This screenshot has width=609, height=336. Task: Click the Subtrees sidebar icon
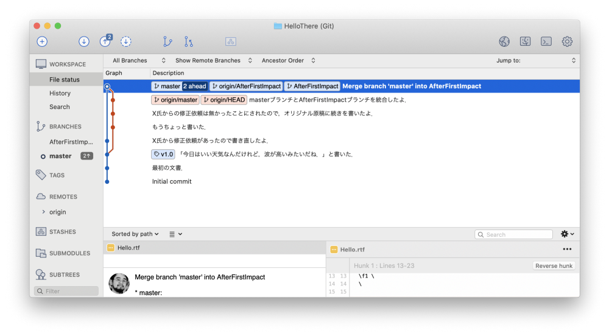coord(41,275)
